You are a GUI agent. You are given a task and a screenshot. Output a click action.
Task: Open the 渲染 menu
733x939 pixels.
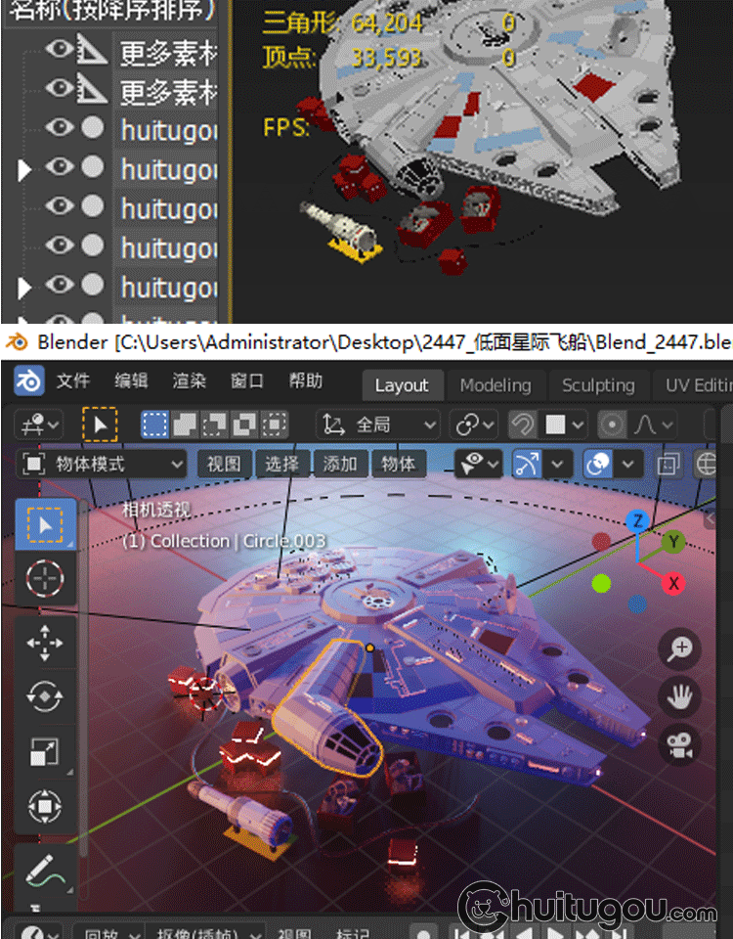[189, 380]
